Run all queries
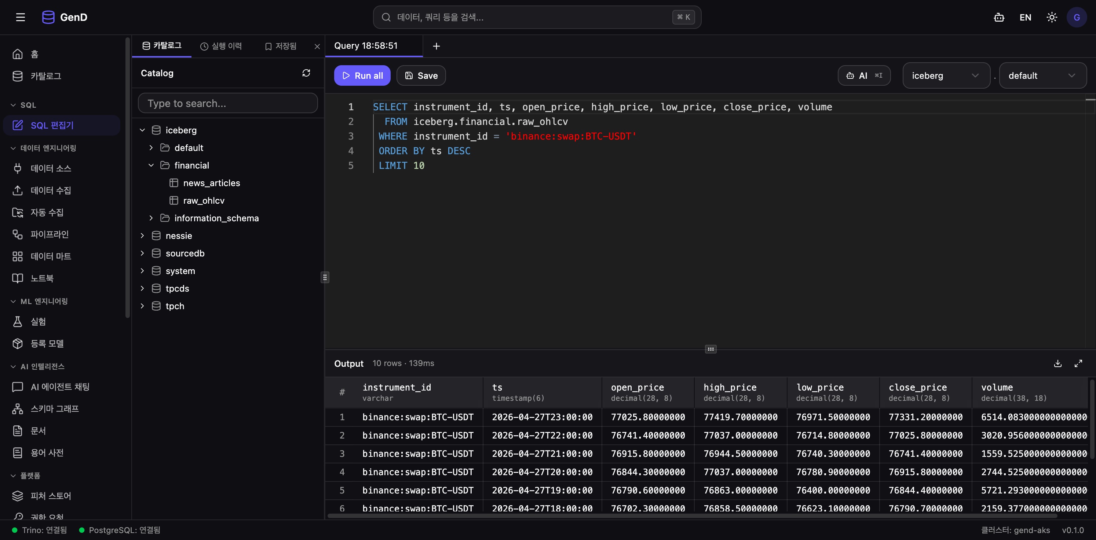This screenshot has width=1096, height=540. coord(362,75)
